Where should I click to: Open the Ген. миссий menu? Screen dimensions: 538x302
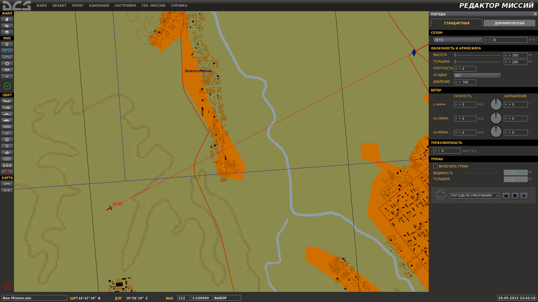pos(153,5)
